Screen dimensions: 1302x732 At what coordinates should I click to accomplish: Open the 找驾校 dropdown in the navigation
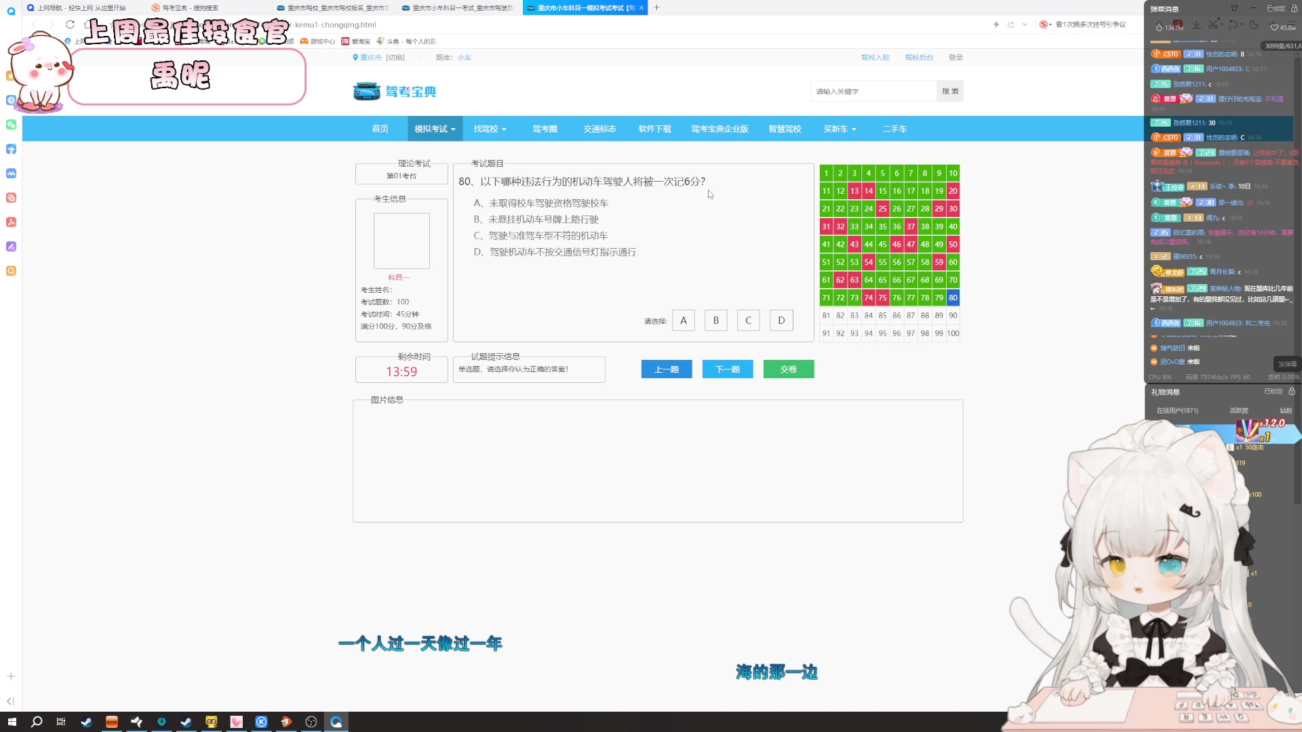click(x=490, y=129)
